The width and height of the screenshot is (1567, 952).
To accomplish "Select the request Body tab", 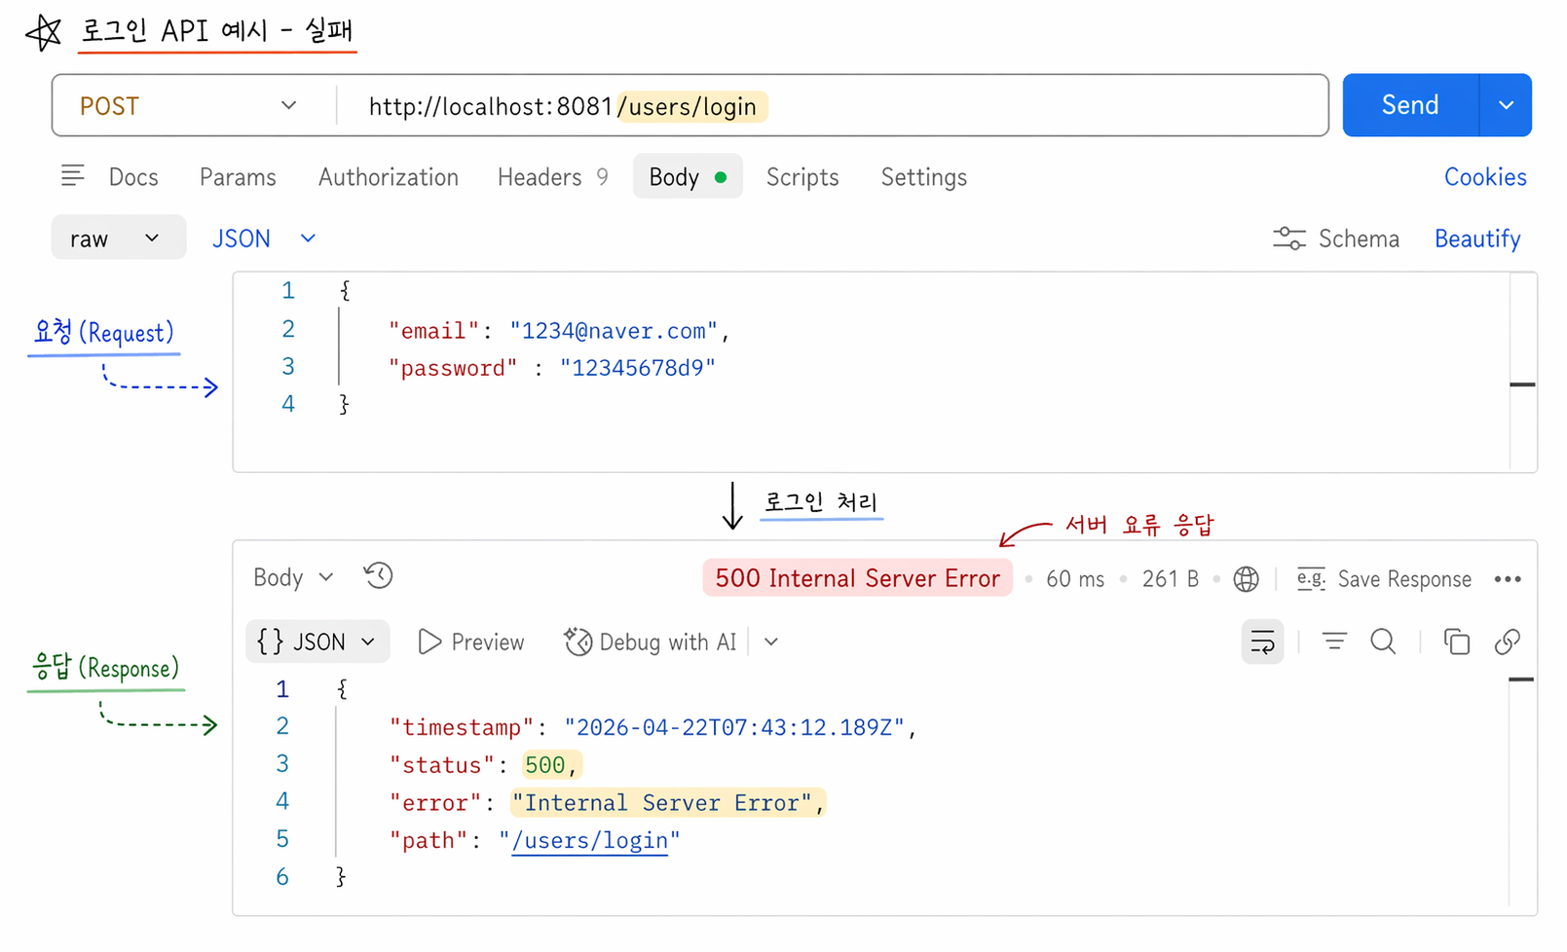I will click(688, 177).
